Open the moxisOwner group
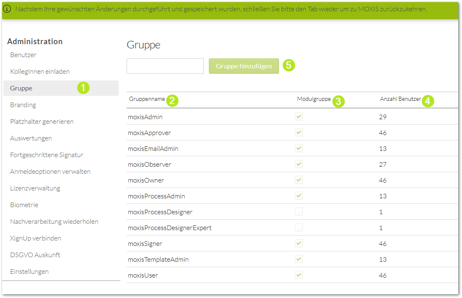Screen dimensions: 462x298 [146, 180]
